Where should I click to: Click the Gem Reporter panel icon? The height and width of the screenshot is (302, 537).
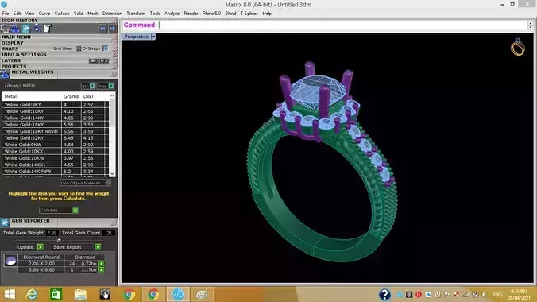[5, 223]
